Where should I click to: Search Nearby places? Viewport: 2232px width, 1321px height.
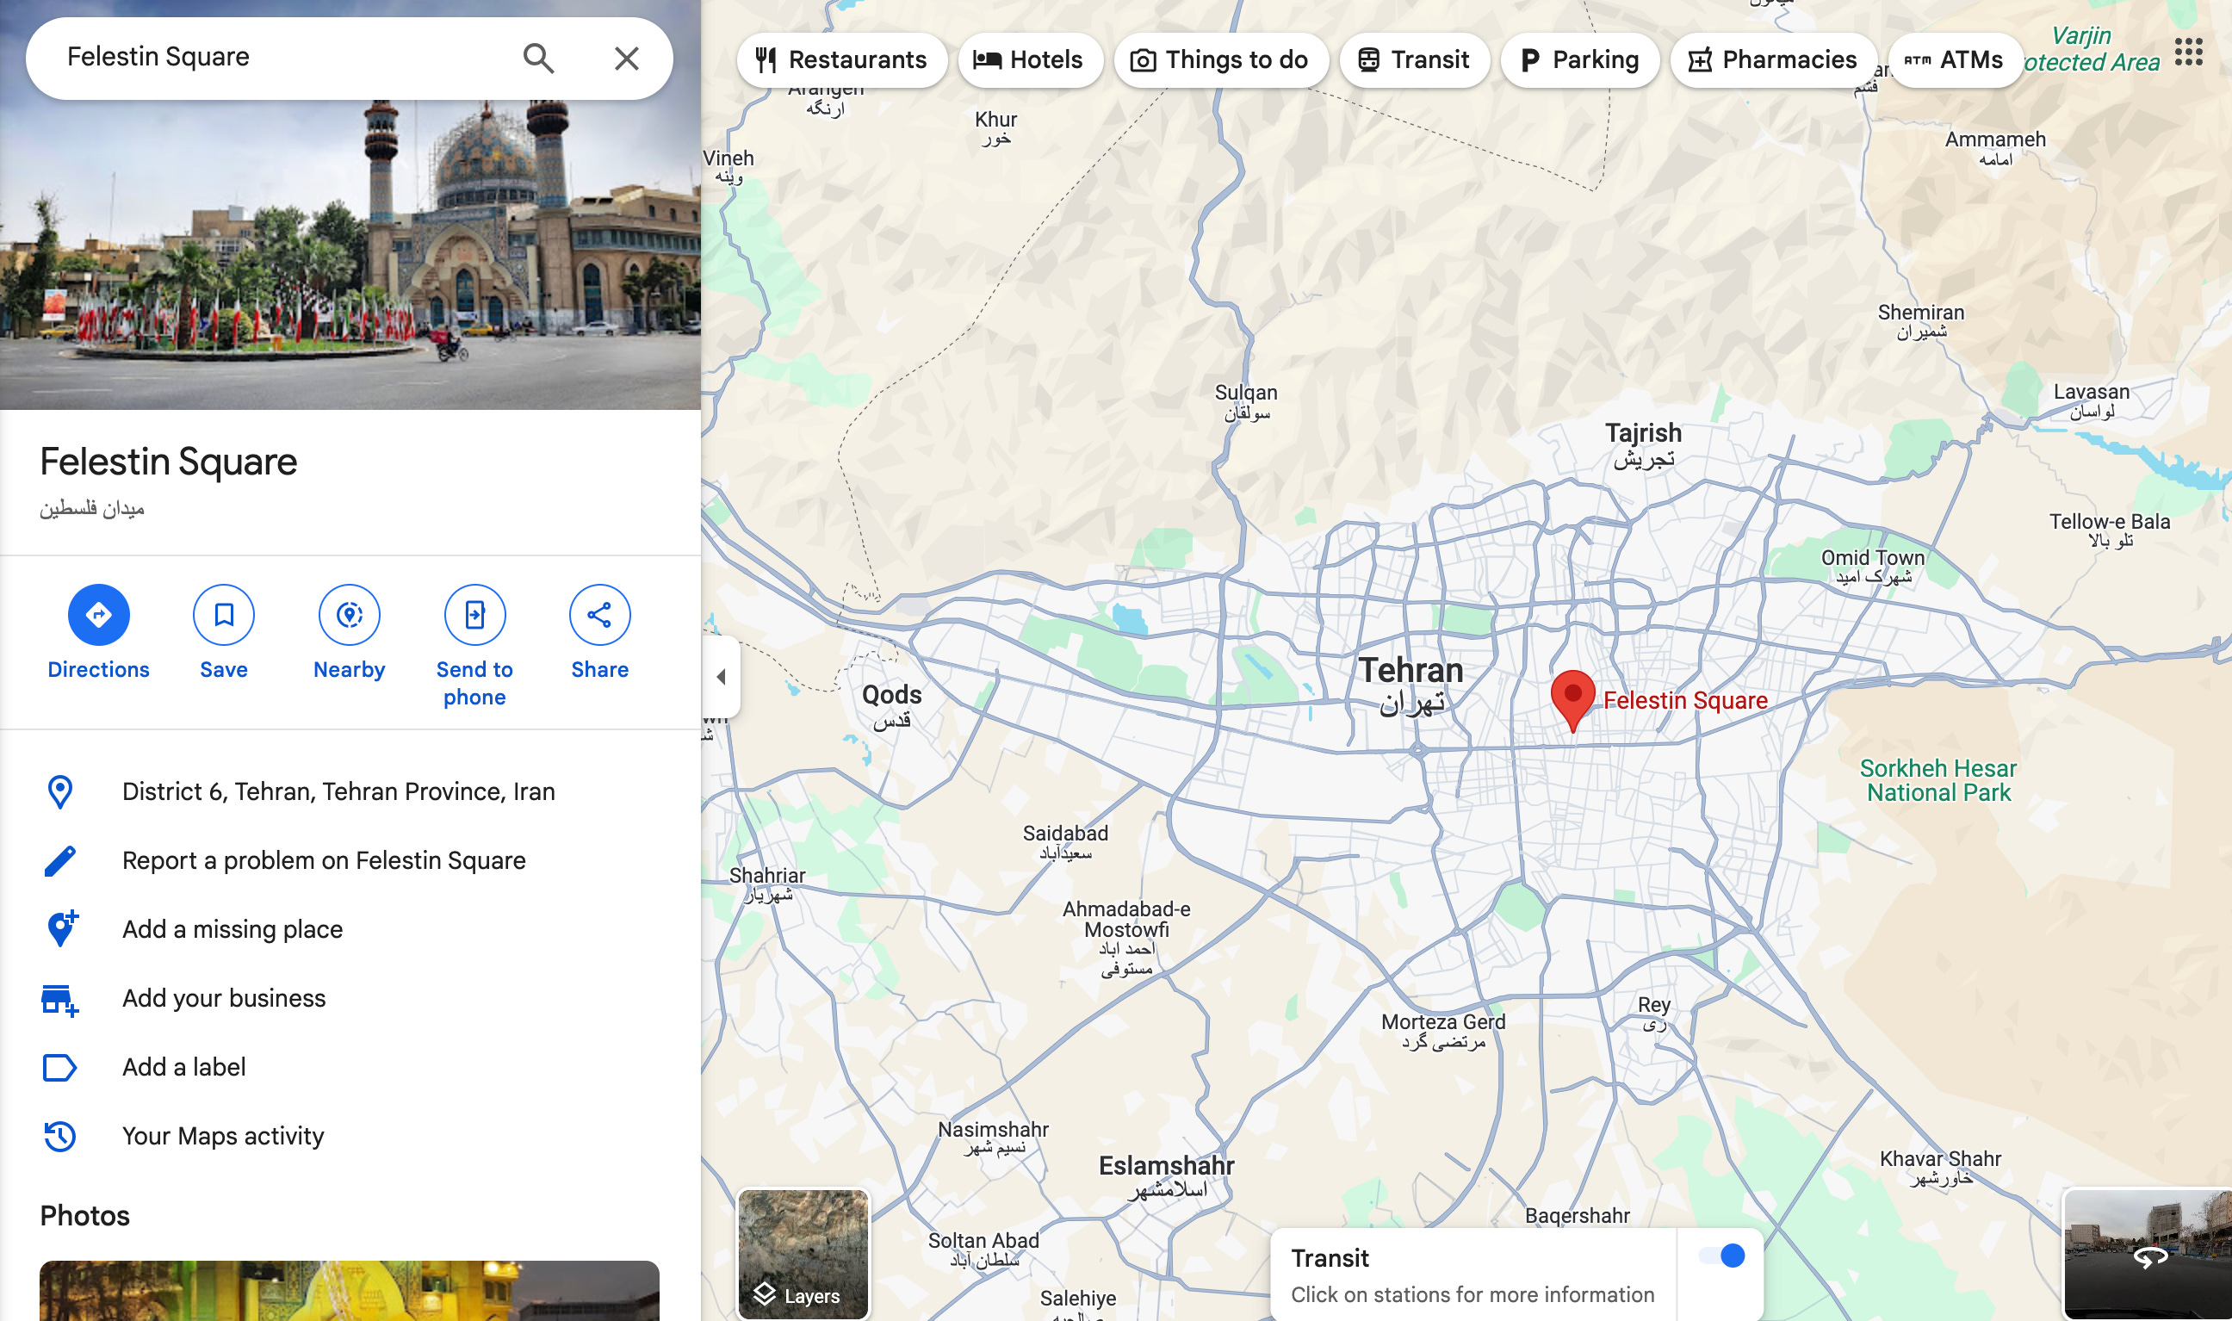tap(349, 632)
